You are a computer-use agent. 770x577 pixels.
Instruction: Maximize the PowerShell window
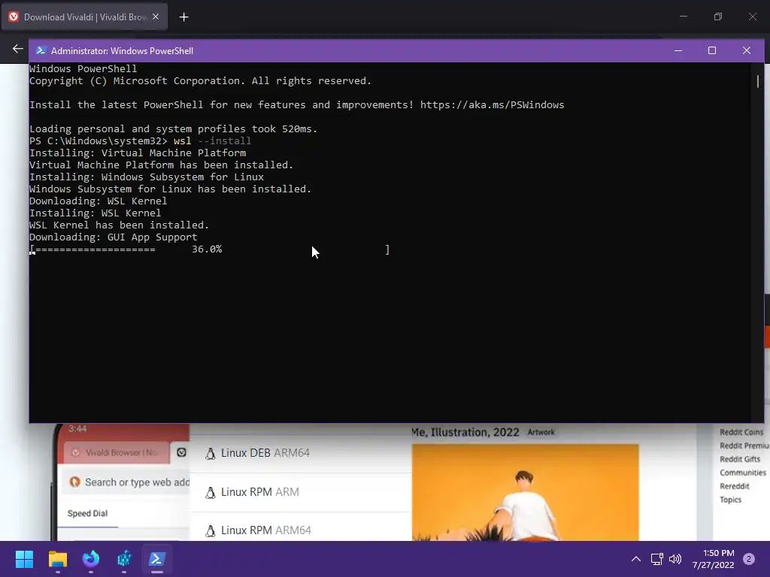pos(712,50)
